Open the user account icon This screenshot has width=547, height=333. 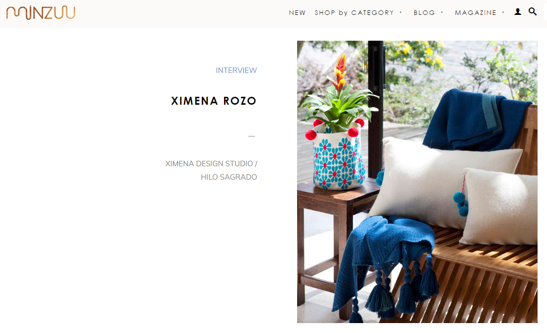[518, 12]
